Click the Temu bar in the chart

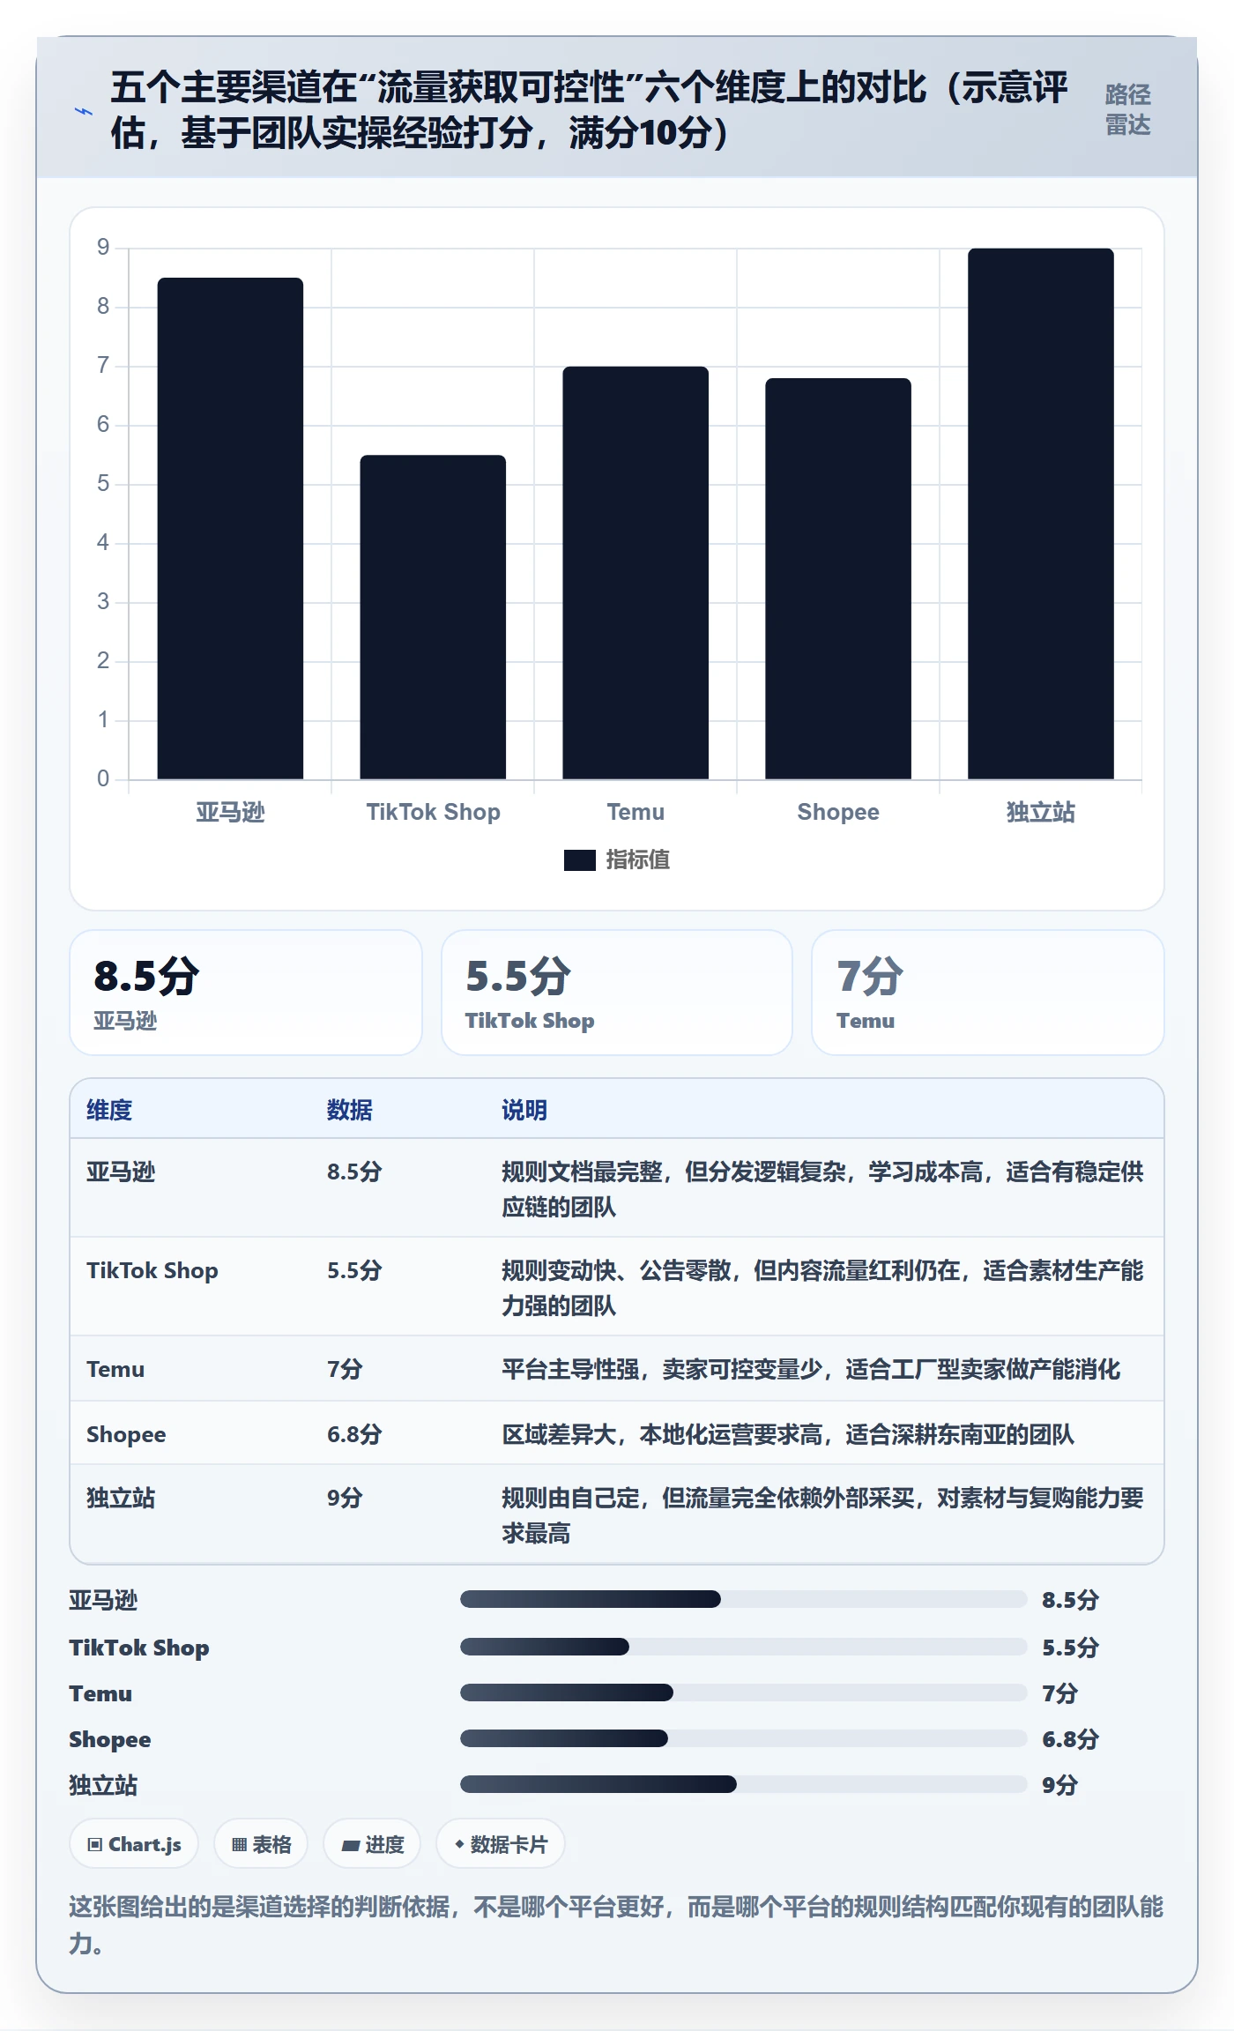[x=636, y=573]
